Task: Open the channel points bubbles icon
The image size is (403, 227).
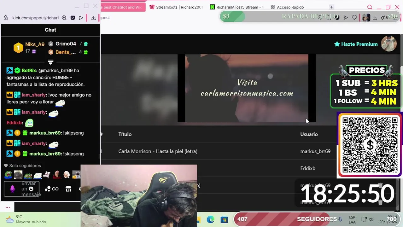Action: [x=48, y=189]
